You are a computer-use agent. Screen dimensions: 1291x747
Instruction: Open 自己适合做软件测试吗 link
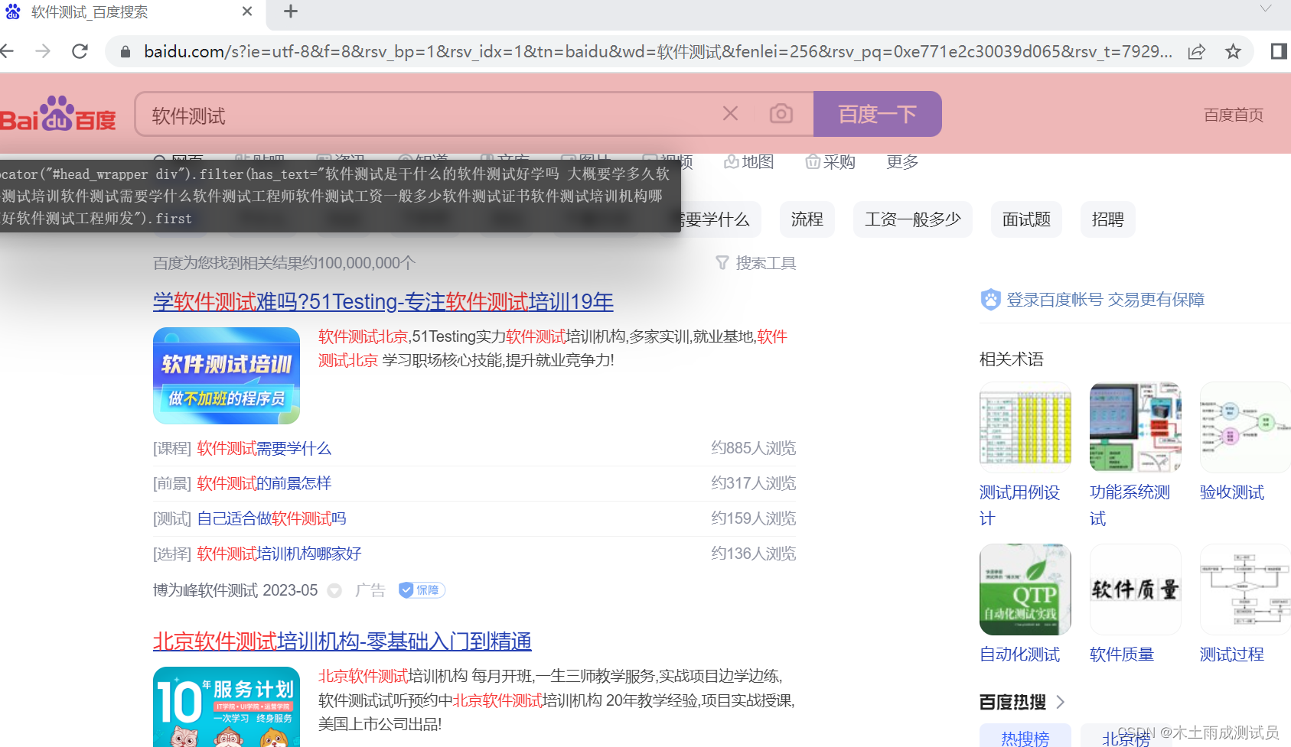pos(272,518)
